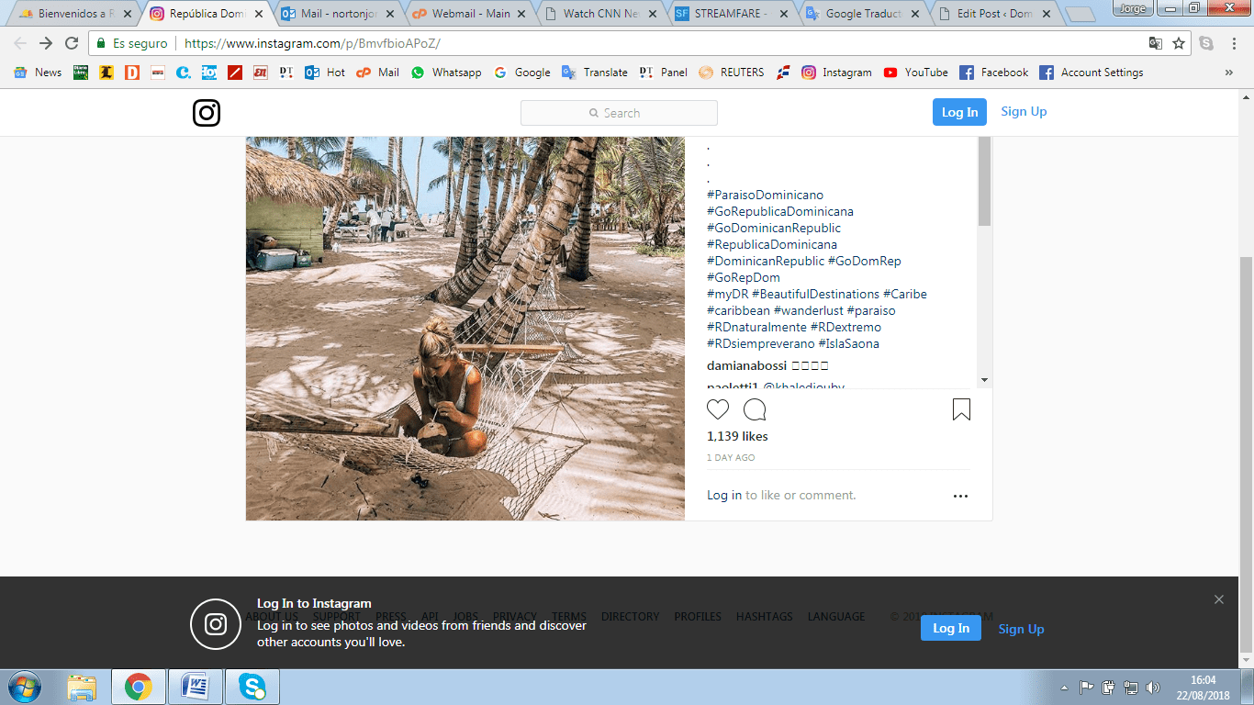Bookmark this page with star icon
Viewport: 1254px width, 705px height.
(1179, 43)
